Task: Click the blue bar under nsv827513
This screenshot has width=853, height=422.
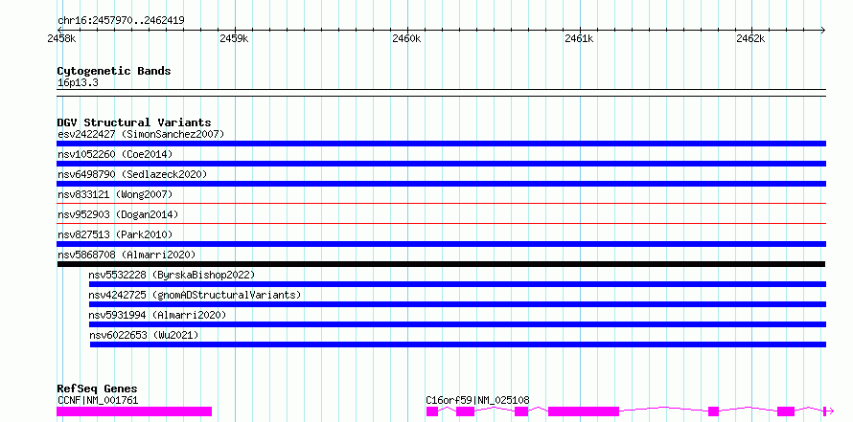Action: click(x=441, y=244)
